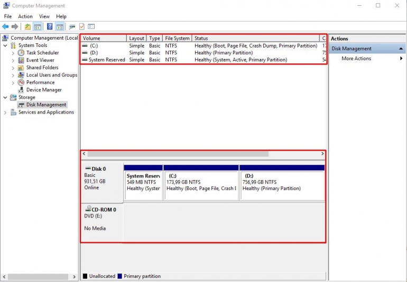Expand the Task Scheduler node

point(13,53)
